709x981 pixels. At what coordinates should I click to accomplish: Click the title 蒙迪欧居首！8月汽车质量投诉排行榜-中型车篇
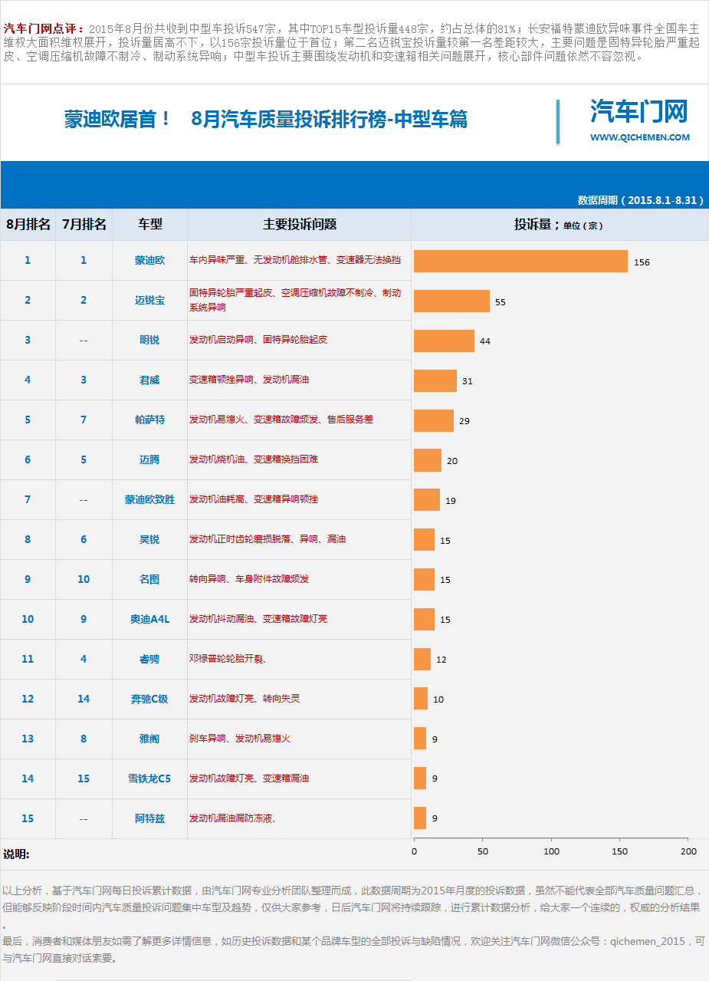[x=266, y=119]
